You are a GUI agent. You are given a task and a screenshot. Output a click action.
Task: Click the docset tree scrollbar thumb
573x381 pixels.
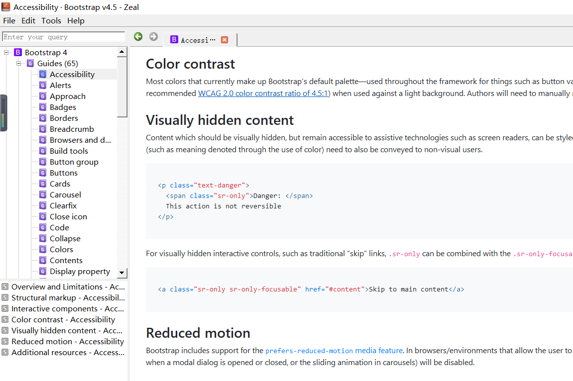coord(121,87)
